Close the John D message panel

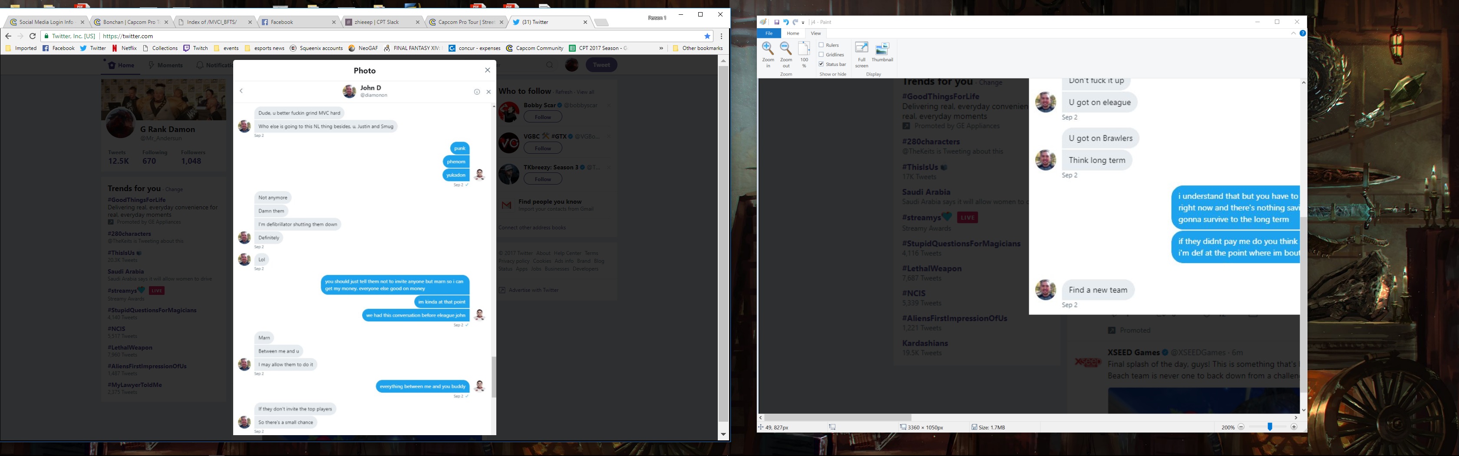(x=489, y=92)
